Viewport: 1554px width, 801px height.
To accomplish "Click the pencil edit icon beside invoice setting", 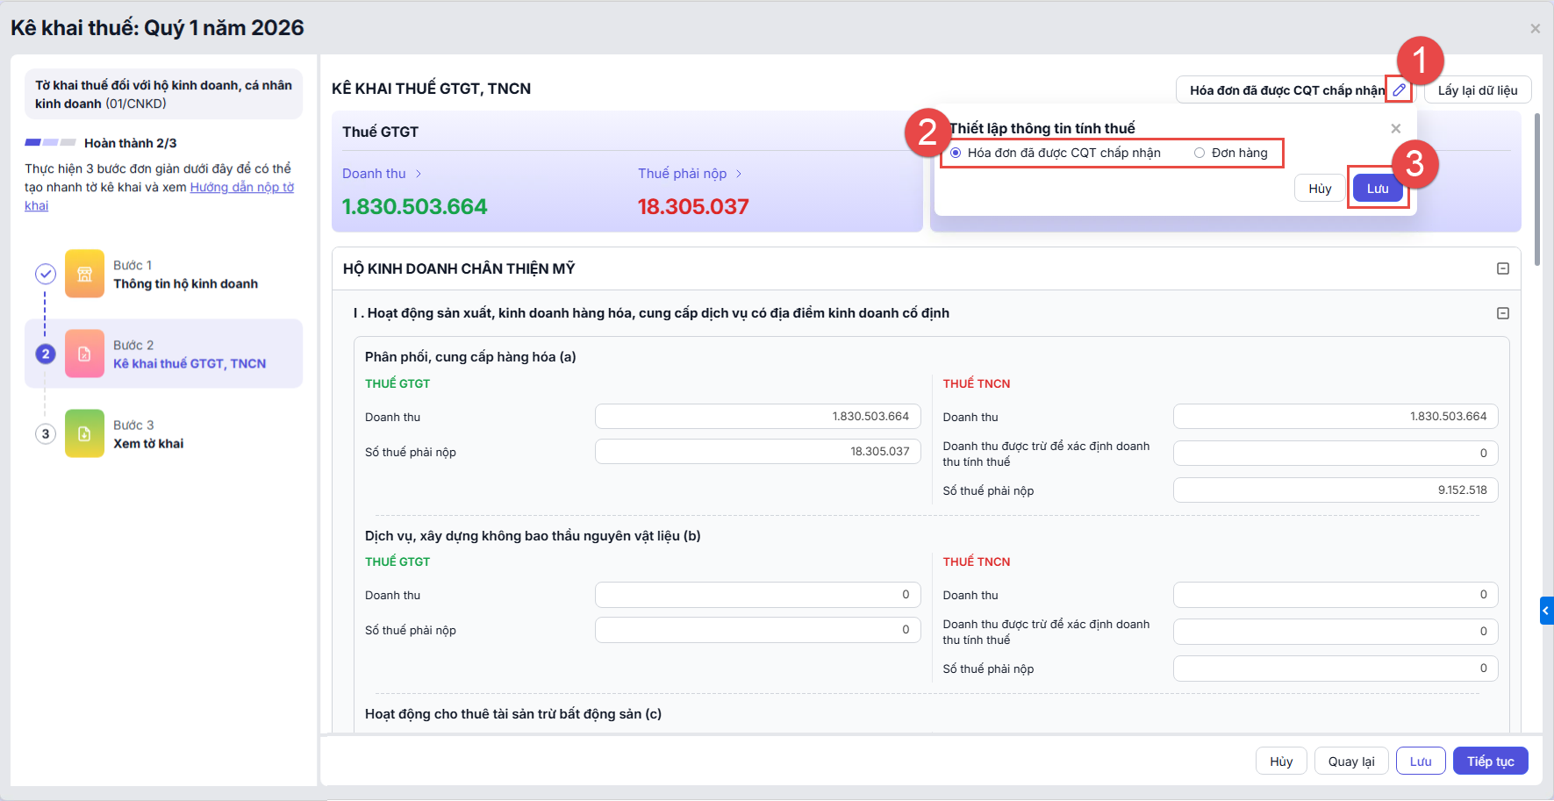I will (x=1399, y=89).
